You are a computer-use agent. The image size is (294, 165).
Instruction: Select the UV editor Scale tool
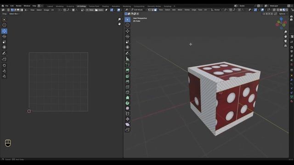click(4, 42)
